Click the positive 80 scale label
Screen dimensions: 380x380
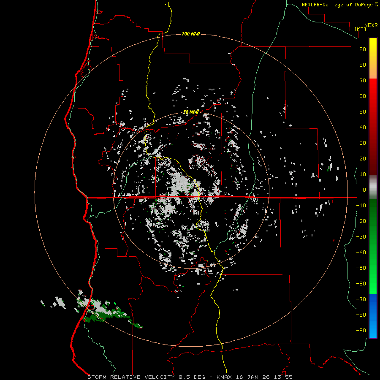pos(363,65)
